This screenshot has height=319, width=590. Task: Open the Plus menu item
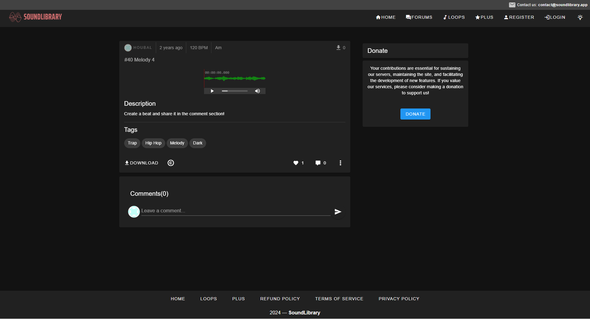tap(484, 17)
